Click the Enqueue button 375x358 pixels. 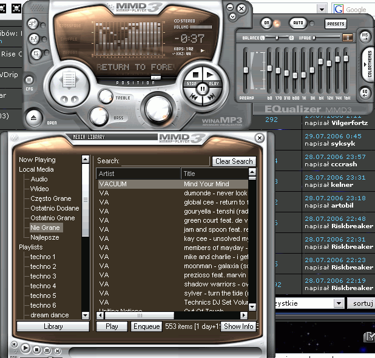point(146,326)
